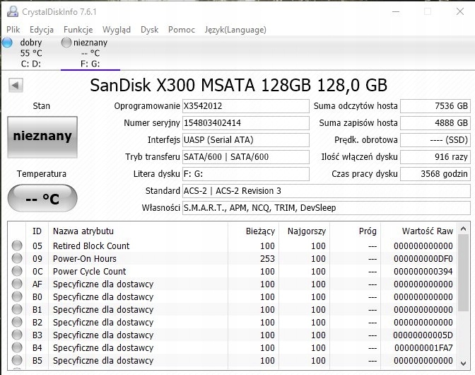Click the Litera dysku field F: G:
475x375 pixels.
coord(246,174)
